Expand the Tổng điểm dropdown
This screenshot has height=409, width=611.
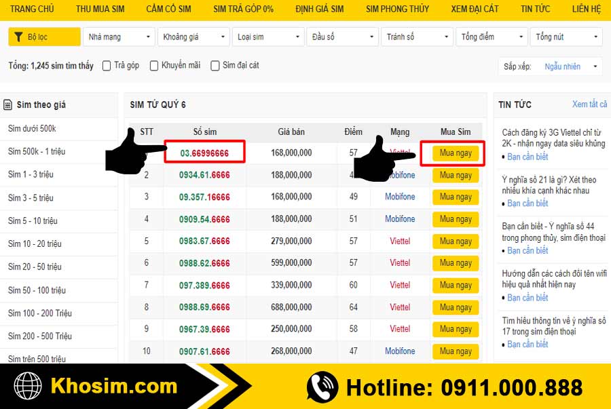[492, 37]
